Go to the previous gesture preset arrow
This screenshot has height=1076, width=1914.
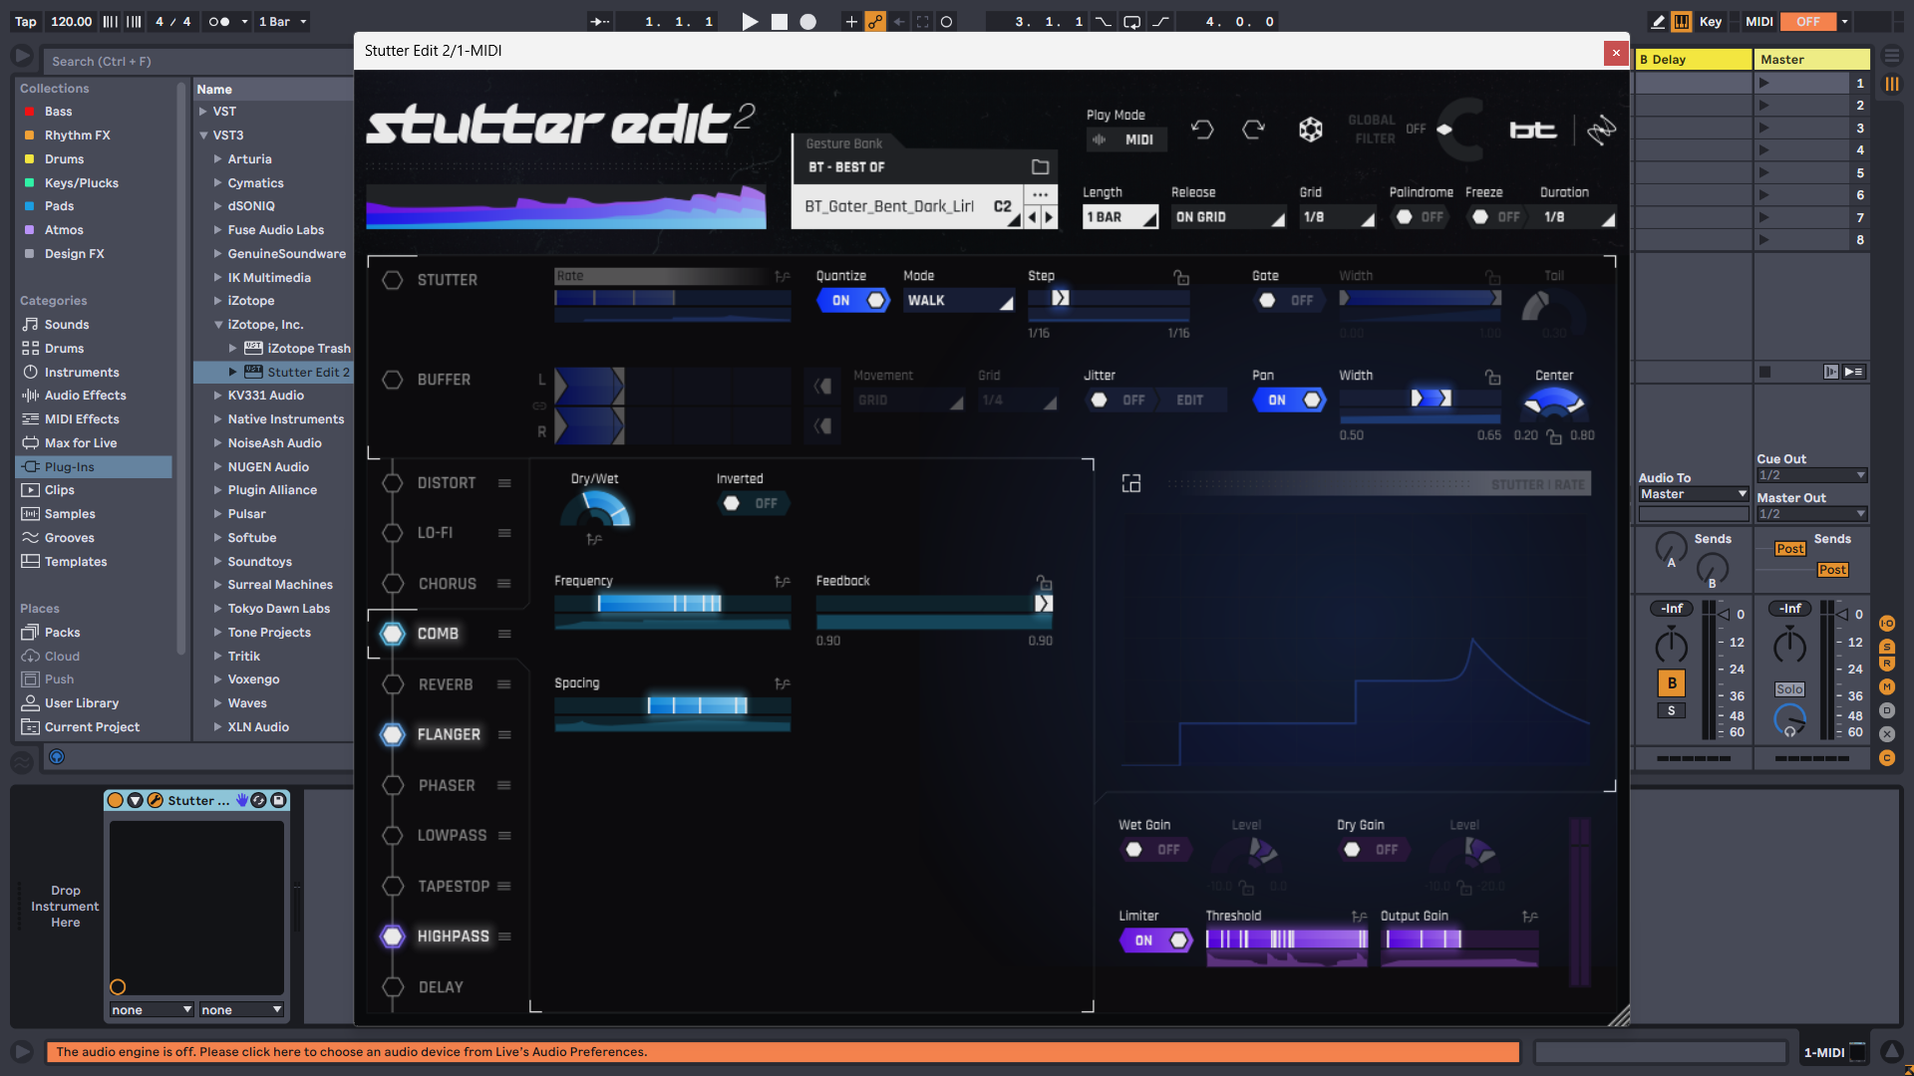coord(1033,217)
